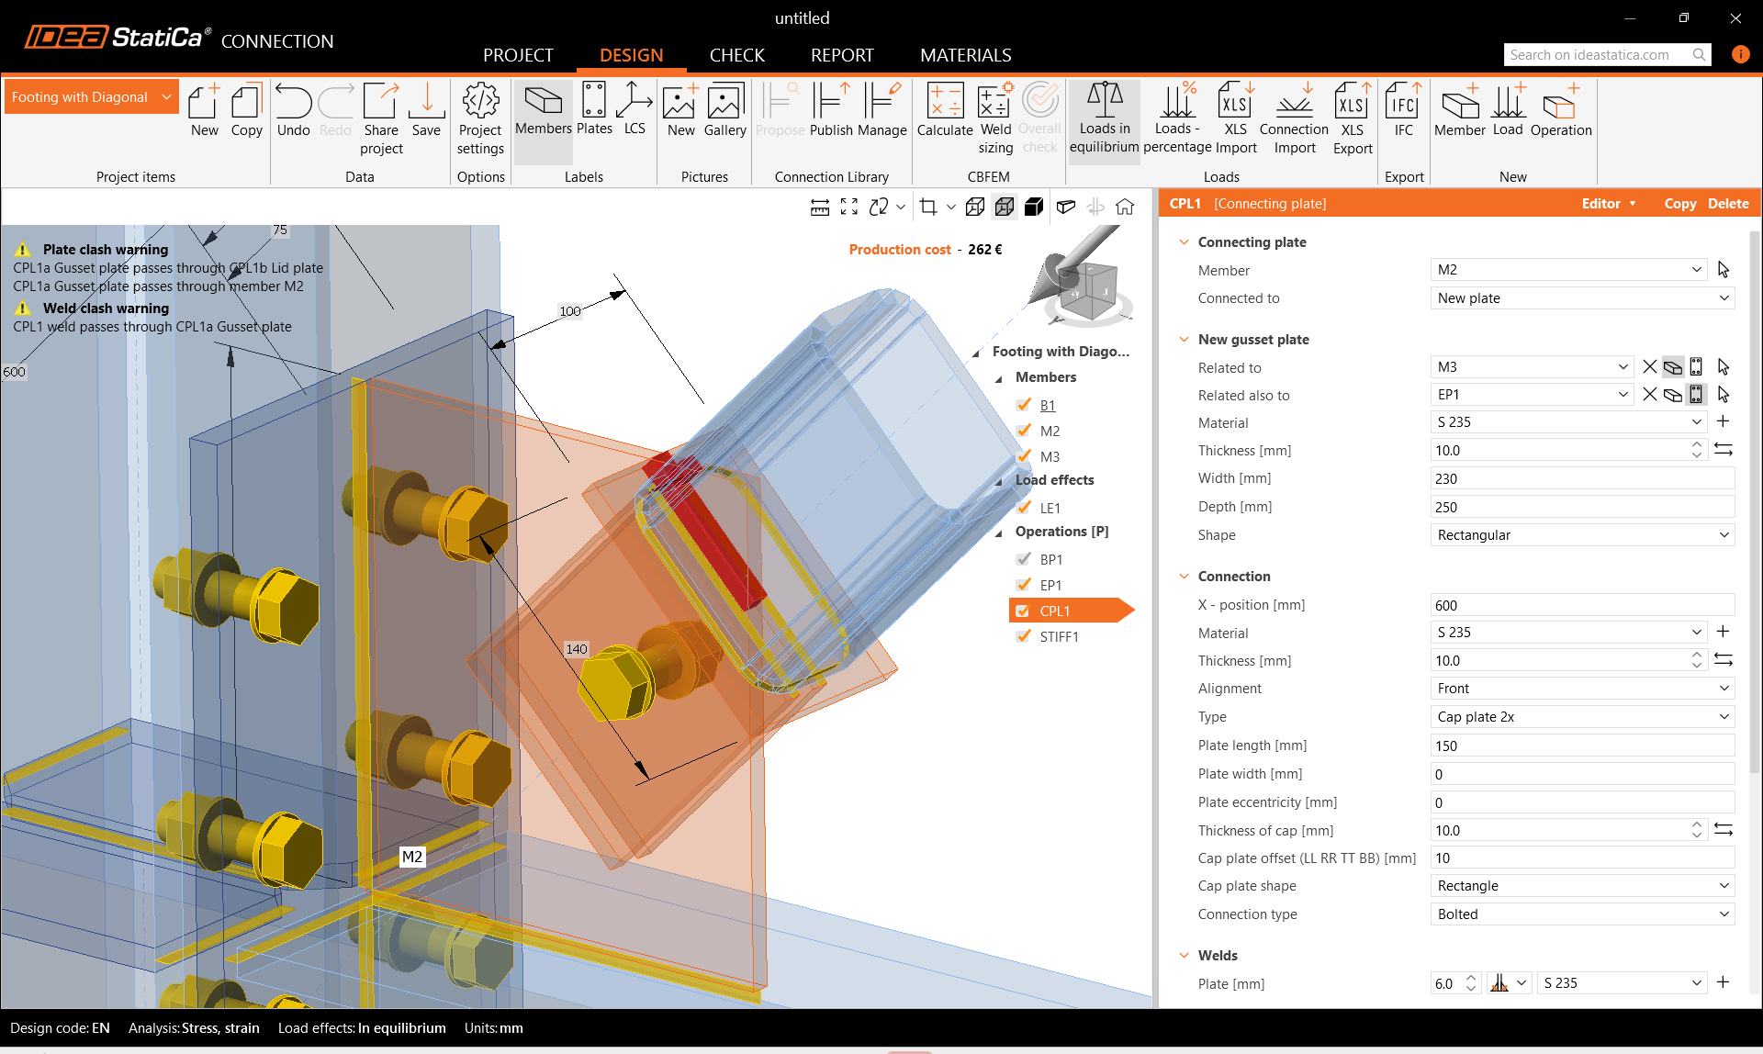Toggle LCS labels

pyautogui.click(x=634, y=110)
